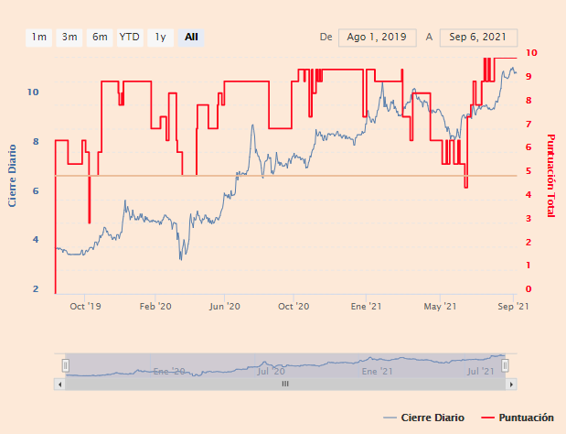Click the Jun '20 axis label
This screenshot has width=566, height=434.
coord(225,307)
